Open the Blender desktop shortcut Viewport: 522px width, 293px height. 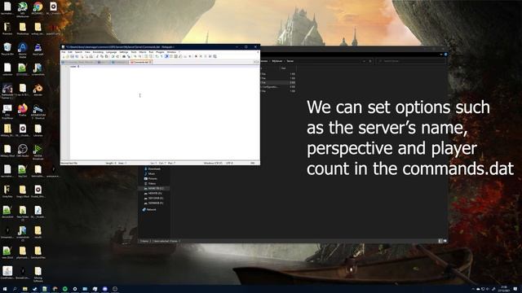[38, 90]
